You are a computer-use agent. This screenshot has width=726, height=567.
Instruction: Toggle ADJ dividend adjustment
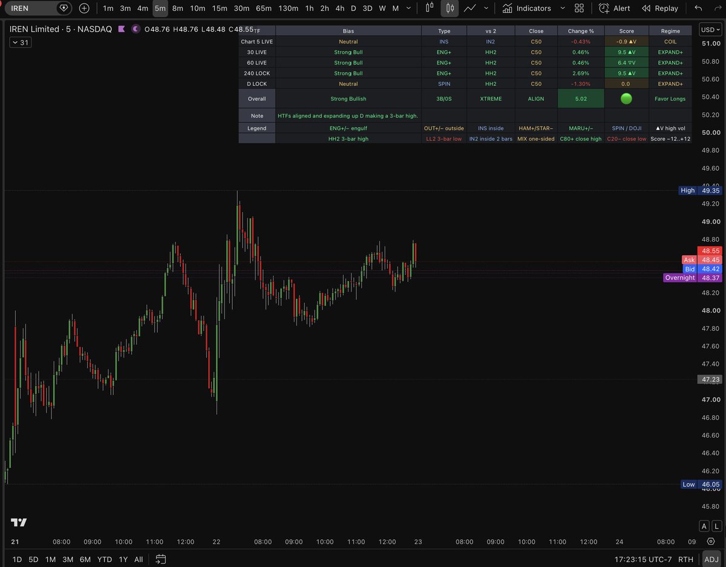pos(710,560)
